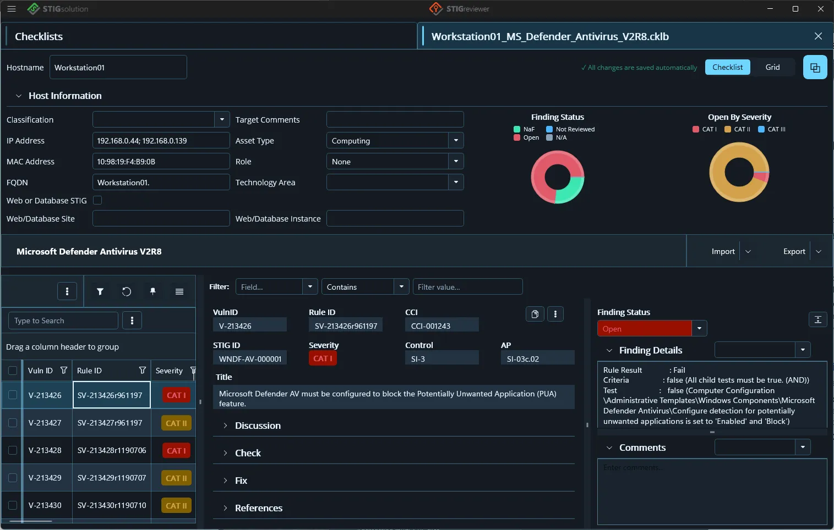Toggle the select-all checkbox in the grid header
The height and width of the screenshot is (530, 834).
(13, 371)
